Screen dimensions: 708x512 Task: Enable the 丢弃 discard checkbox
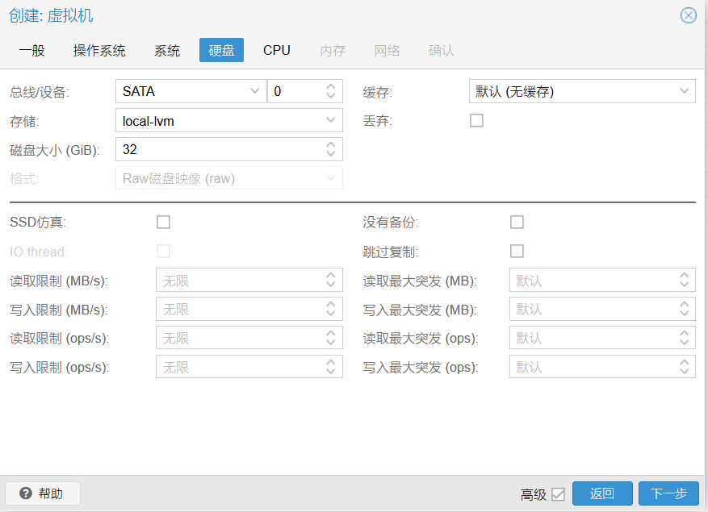(x=476, y=121)
